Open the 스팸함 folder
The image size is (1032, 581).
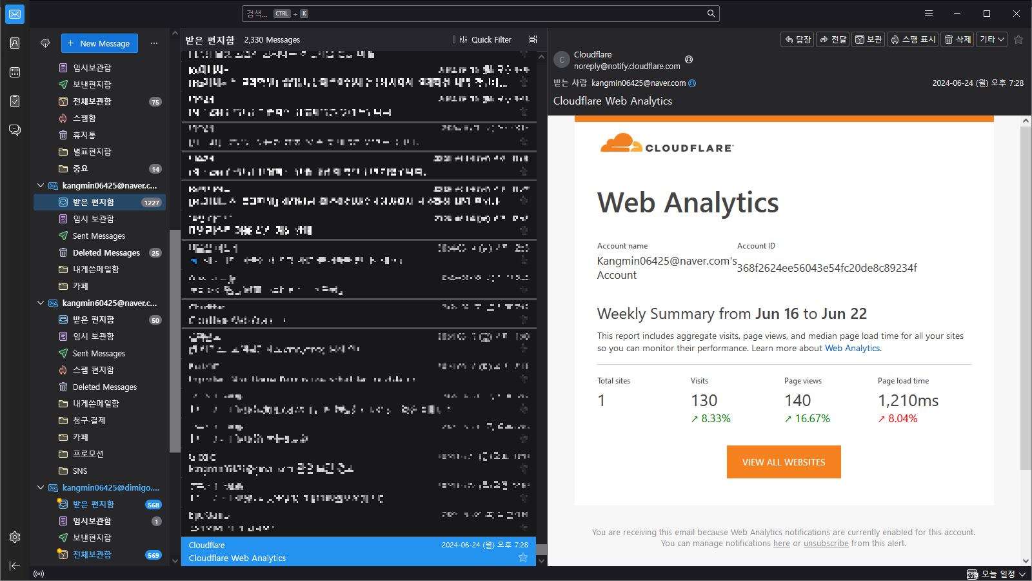pyautogui.click(x=100, y=118)
